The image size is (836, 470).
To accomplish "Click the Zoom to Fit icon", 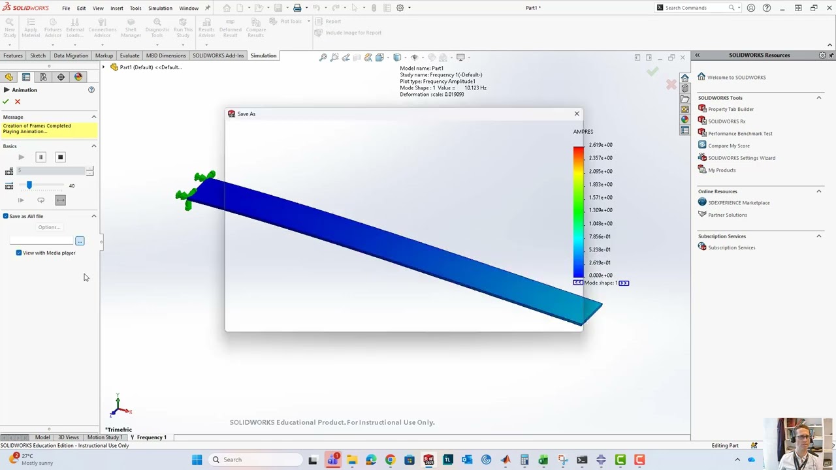I will (x=323, y=57).
